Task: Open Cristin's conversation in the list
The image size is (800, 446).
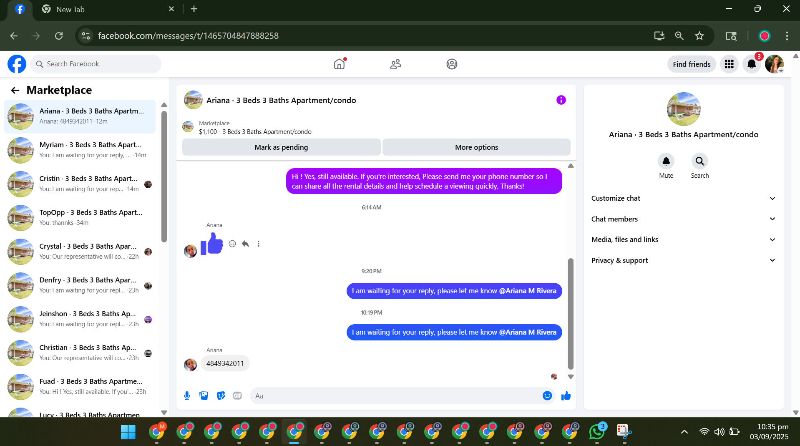Action: [80, 184]
